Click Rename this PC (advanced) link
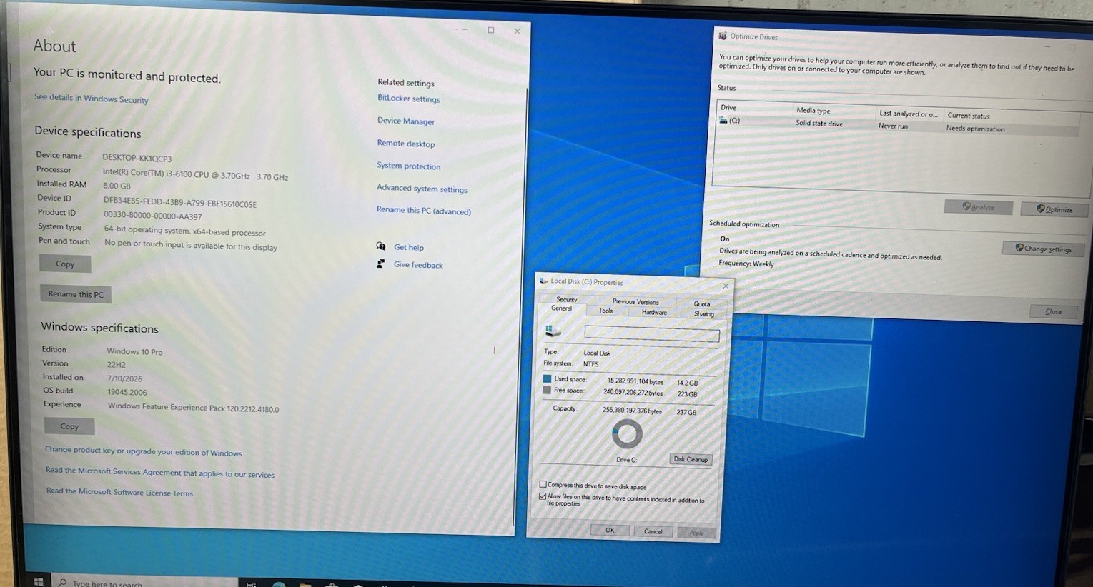Image resolution: width=1093 pixels, height=587 pixels. tap(424, 210)
